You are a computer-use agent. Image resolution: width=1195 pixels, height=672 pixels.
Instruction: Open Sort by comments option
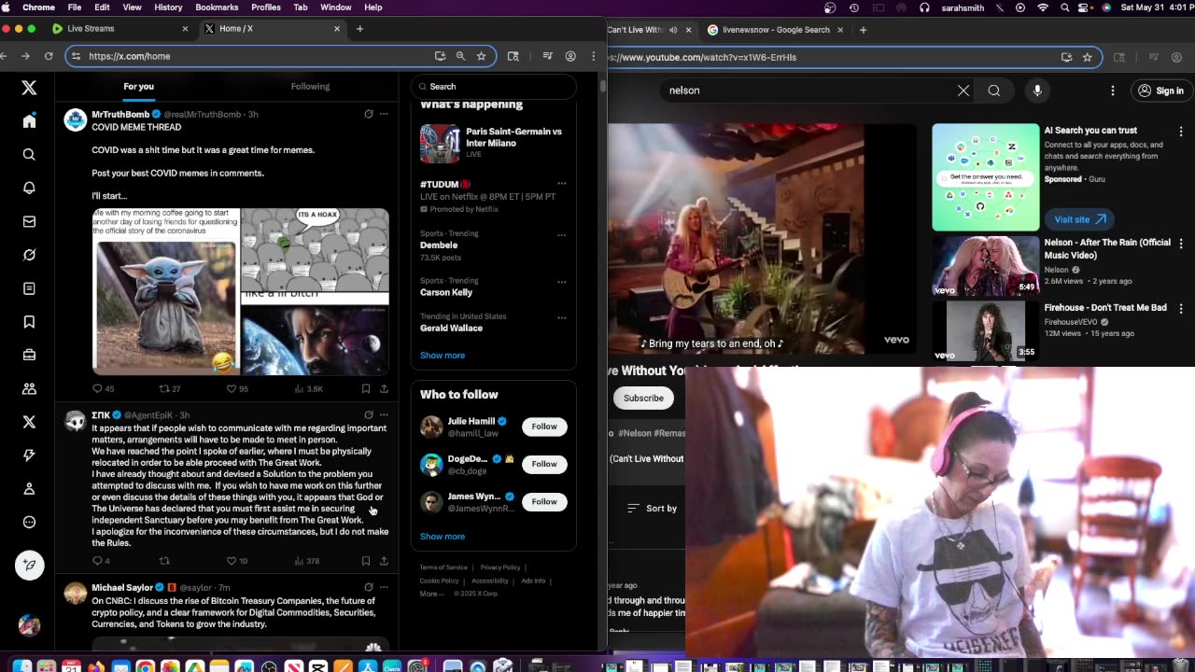[652, 509]
